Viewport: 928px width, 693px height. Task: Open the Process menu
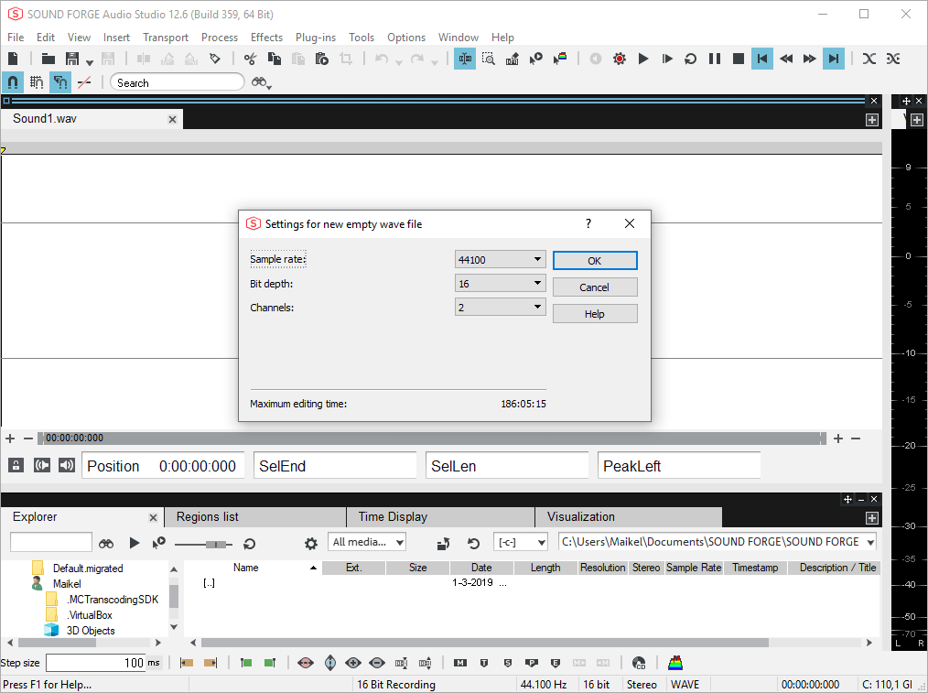click(x=219, y=38)
